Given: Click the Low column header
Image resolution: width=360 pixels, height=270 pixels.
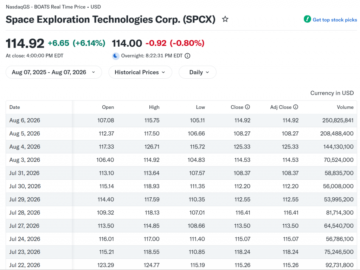Looking at the screenshot, I should click(200, 107).
